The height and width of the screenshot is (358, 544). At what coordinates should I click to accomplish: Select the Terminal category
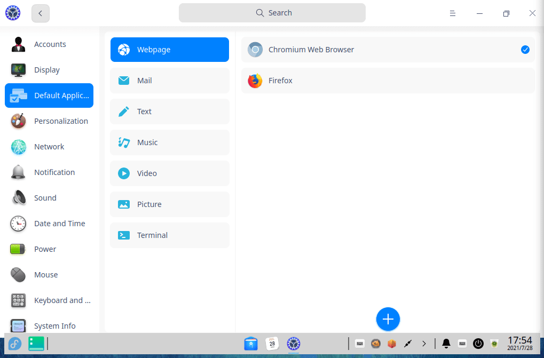[x=170, y=235]
